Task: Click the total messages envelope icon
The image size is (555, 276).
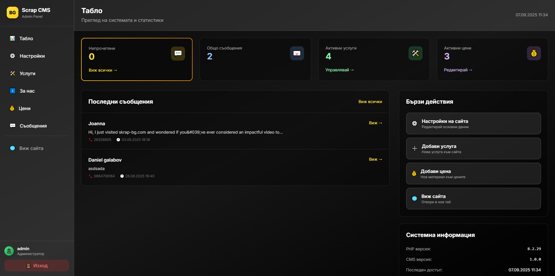Action: 297,53
